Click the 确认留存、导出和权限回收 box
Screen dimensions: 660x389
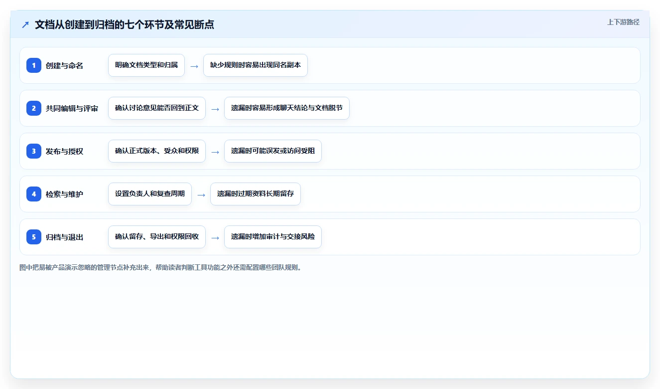click(x=157, y=237)
